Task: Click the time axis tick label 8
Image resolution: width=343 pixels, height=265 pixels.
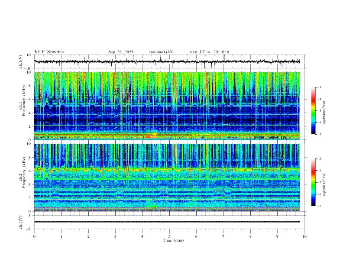Action: [250, 236]
